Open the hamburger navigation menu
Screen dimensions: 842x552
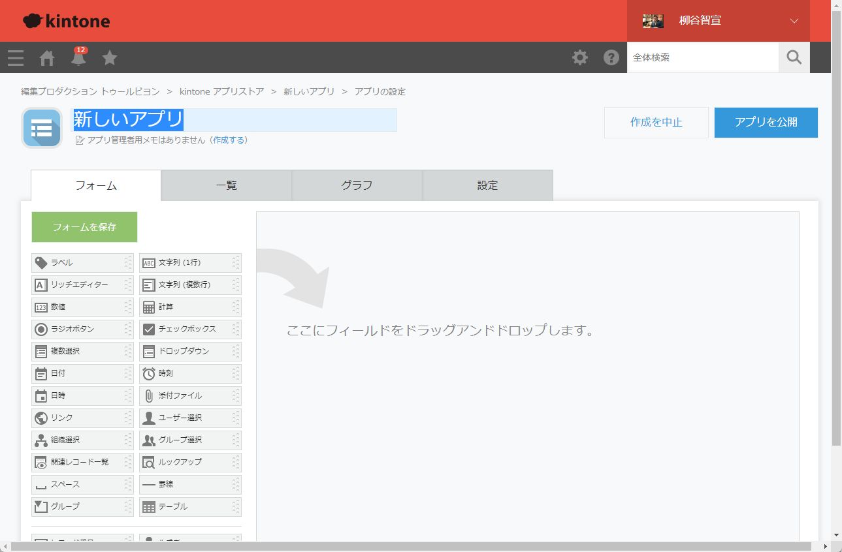tap(15, 58)
